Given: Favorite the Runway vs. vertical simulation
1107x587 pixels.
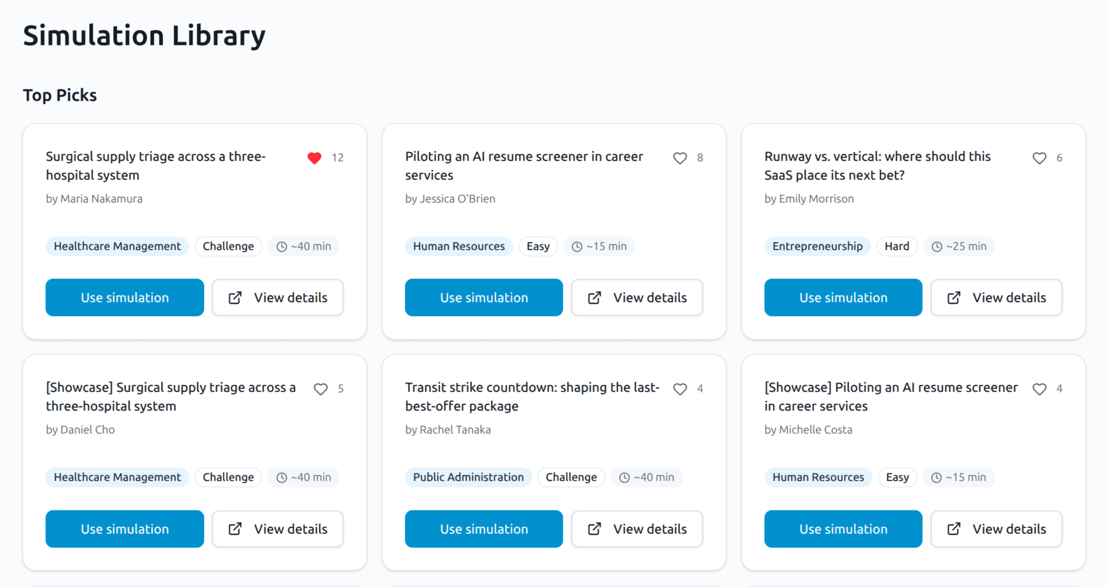Looking at the screenshot, I should [1039, 157].
